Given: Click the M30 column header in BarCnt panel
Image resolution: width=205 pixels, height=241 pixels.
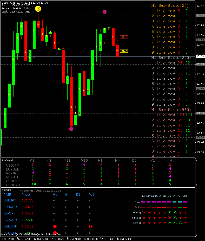Looking at the screenshot, I should [84, 161].
